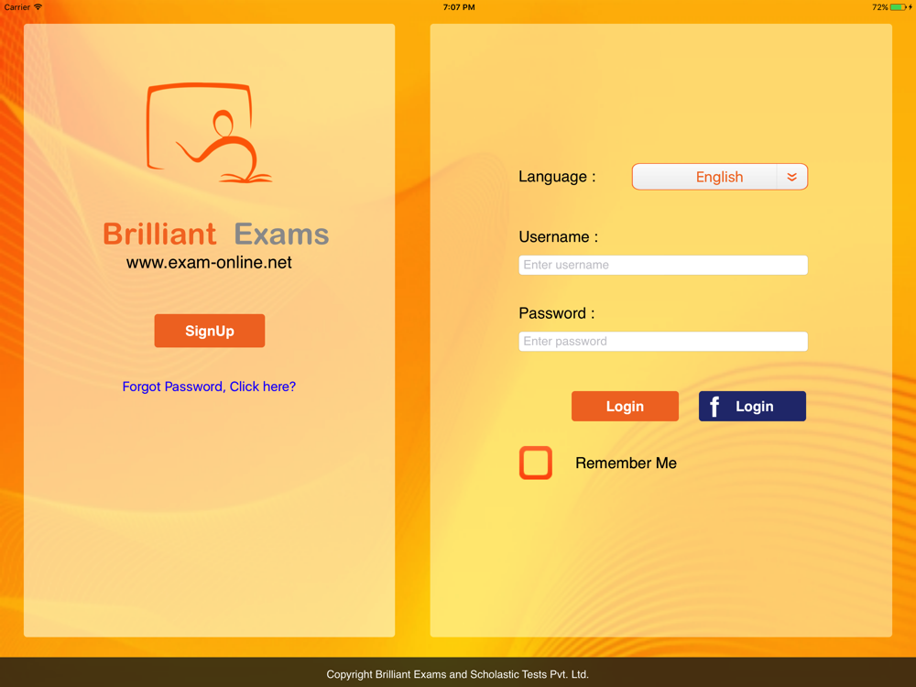Focus the Enter username field

[x=663, y=266]
